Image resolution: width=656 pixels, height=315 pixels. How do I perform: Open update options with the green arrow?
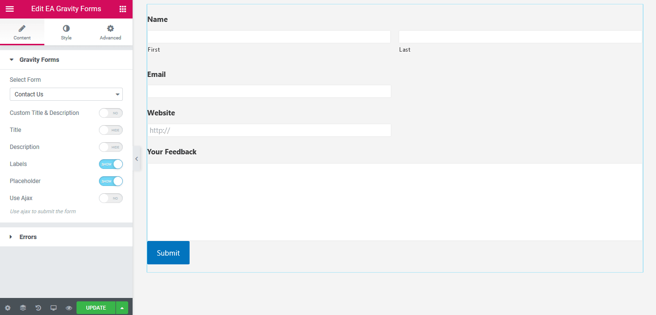(x=122, y=308)
